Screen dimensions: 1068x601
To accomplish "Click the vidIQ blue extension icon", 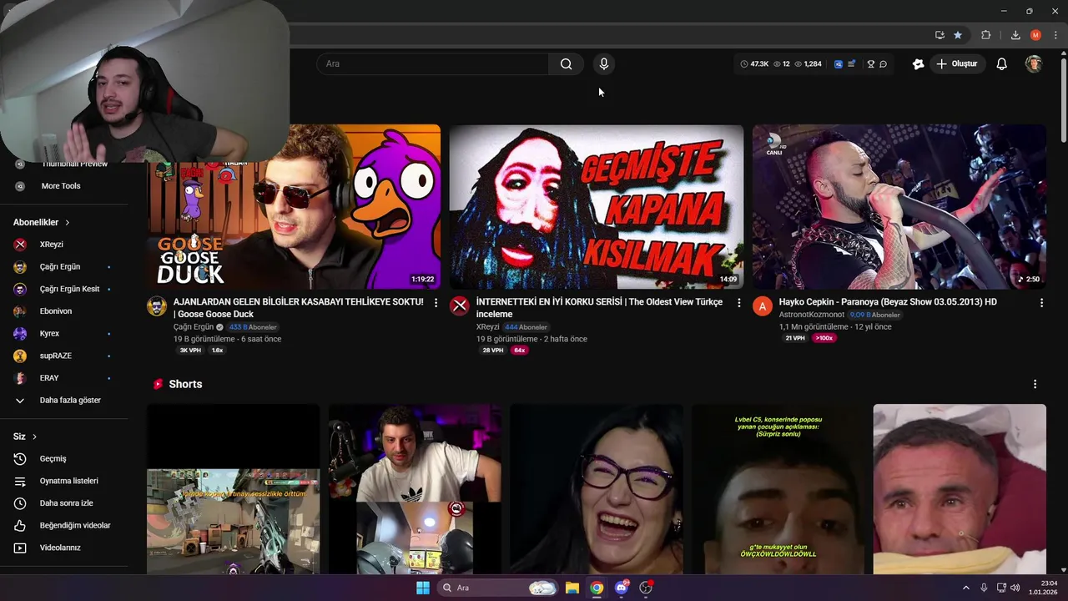I will click(x=838, y=63).
